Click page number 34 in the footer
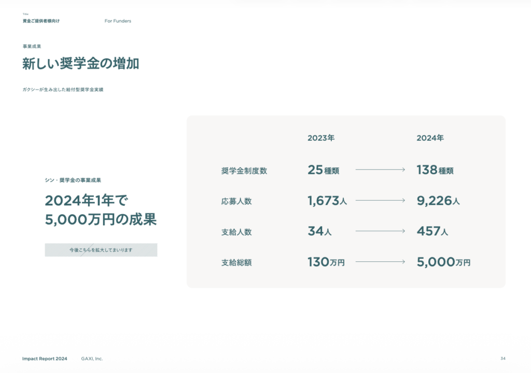531x373 pixels. (x=502, y=358)
